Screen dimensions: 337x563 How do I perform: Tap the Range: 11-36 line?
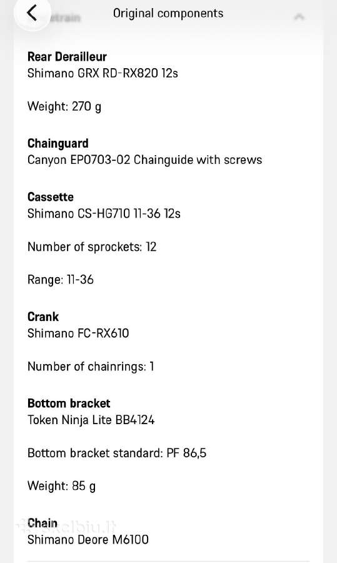point(60,280)
